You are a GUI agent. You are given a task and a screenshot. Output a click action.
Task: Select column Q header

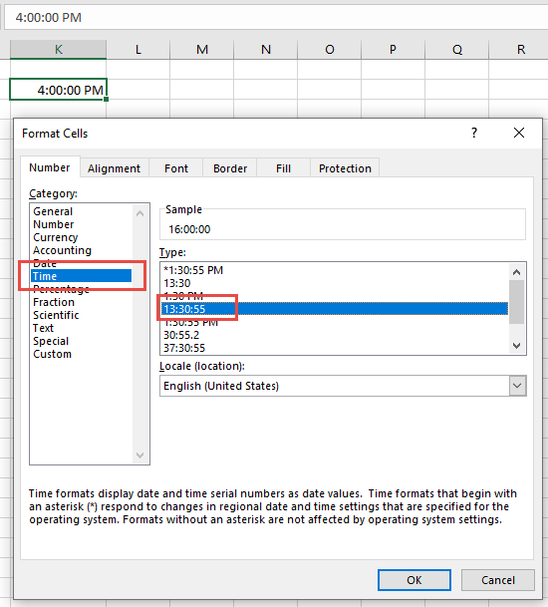(457, 49)
